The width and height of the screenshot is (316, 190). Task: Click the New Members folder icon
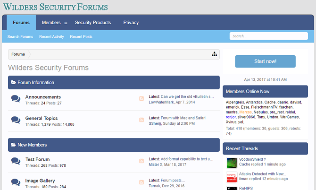pos(13,145)
